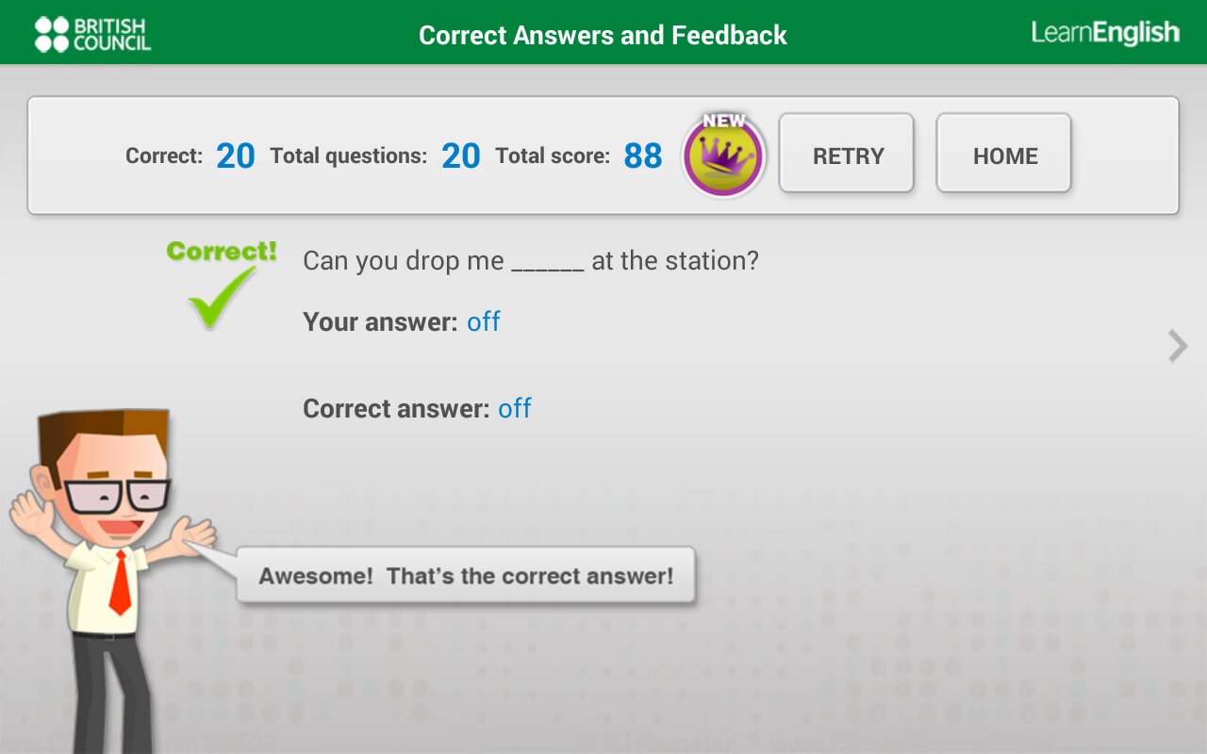The image size is (1207, 754).
Task: Tap the Total questions value 20
Action: (461, 156)
